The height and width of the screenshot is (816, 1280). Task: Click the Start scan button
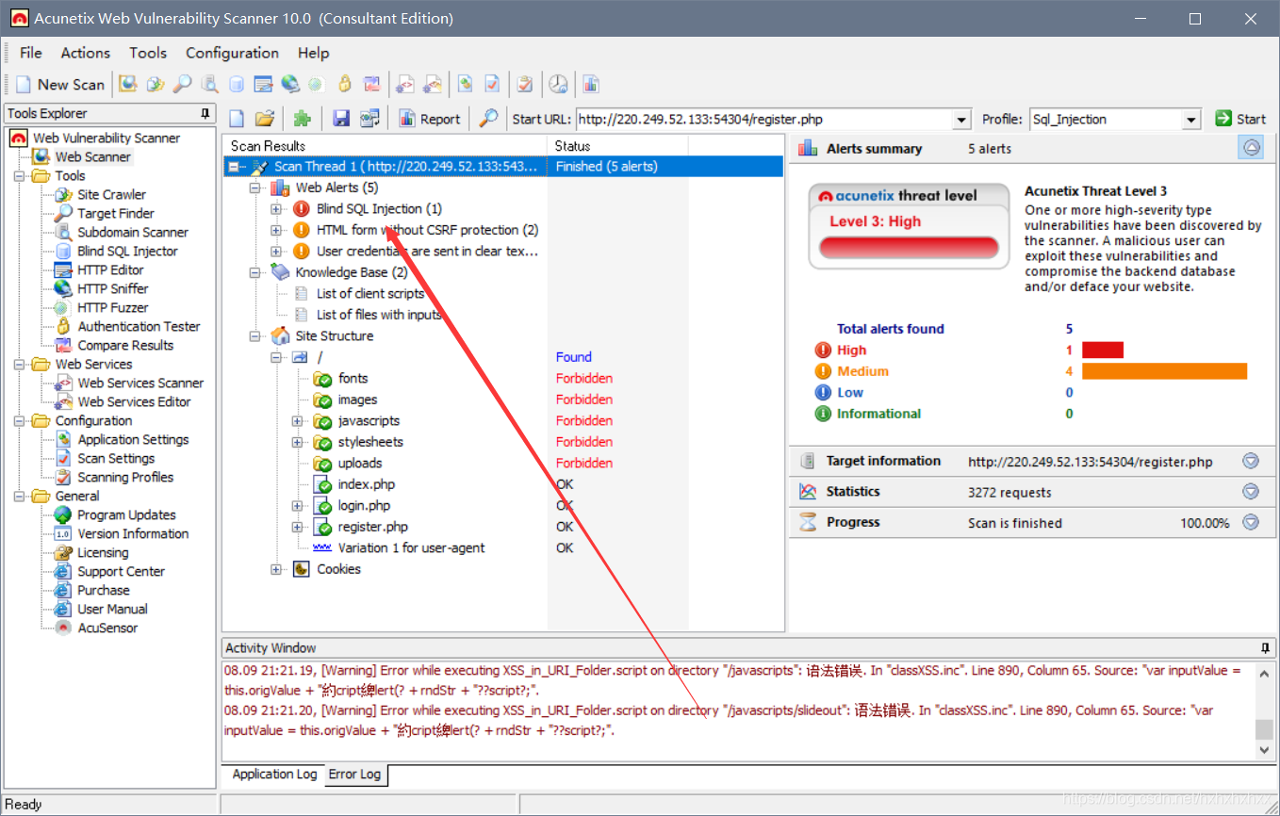[x=1240, y=119]
